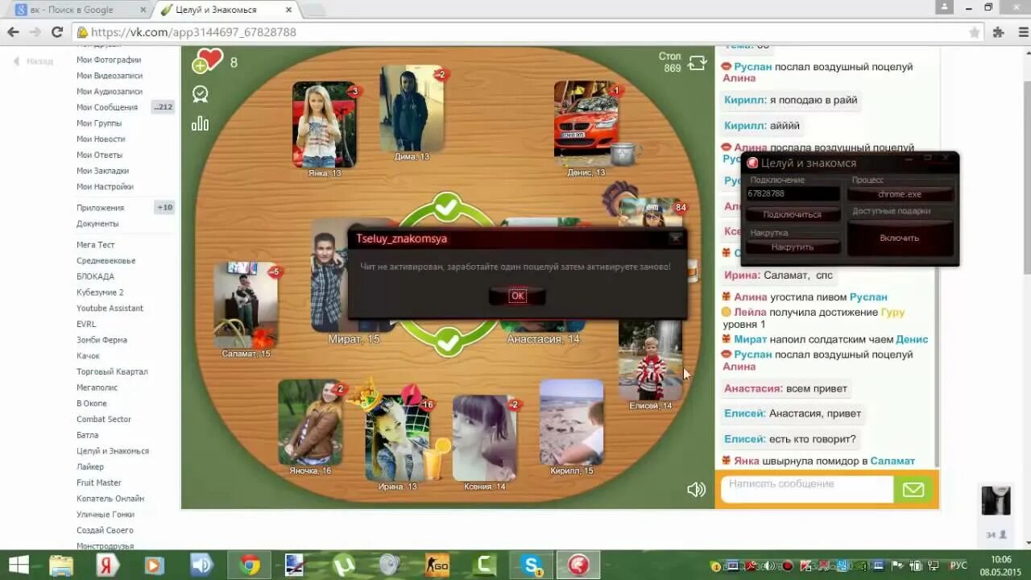Open Мои Настройки in sidebar
Image resolution: width=1031 pixels, height=580 pixels.
(105, 187)
